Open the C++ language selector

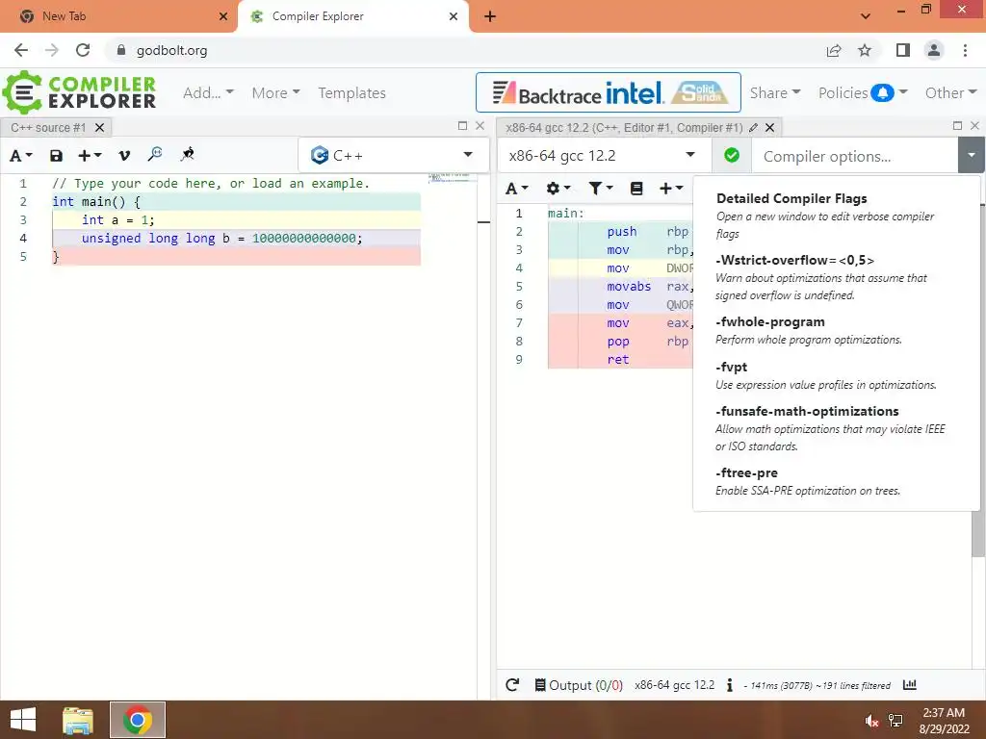tap(393, 155)
